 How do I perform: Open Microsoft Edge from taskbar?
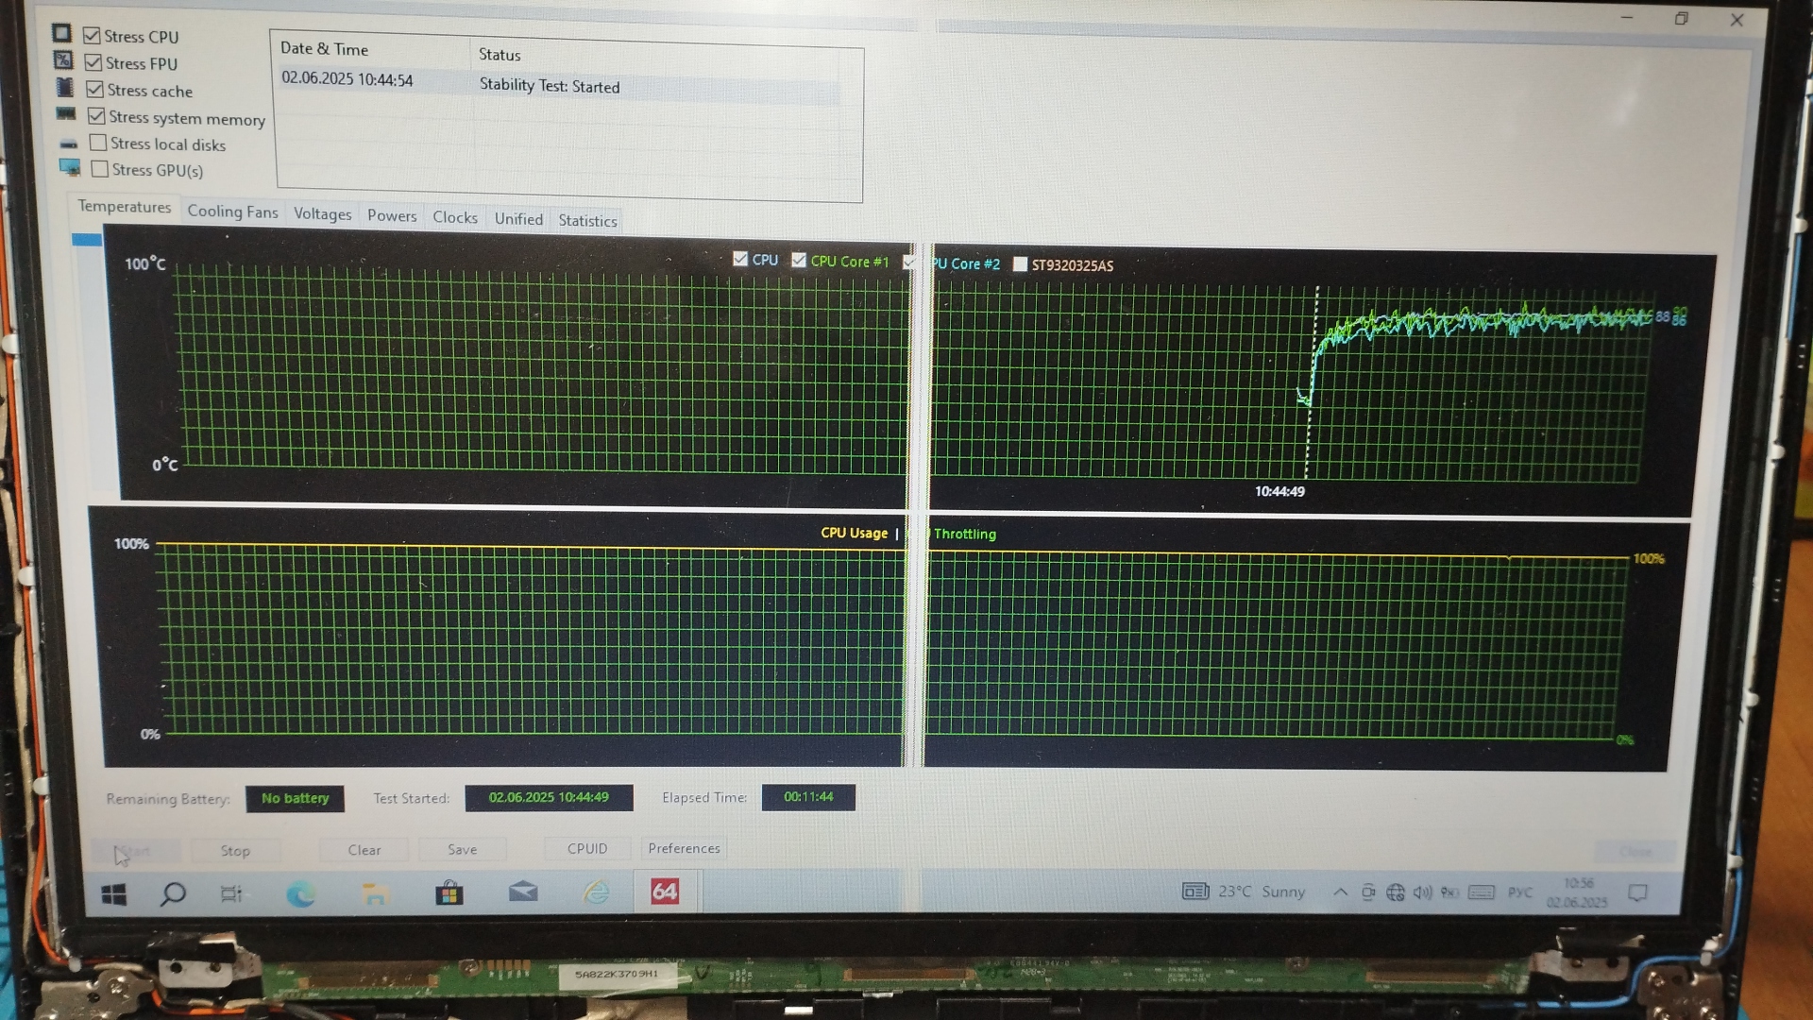coord(300,893)
